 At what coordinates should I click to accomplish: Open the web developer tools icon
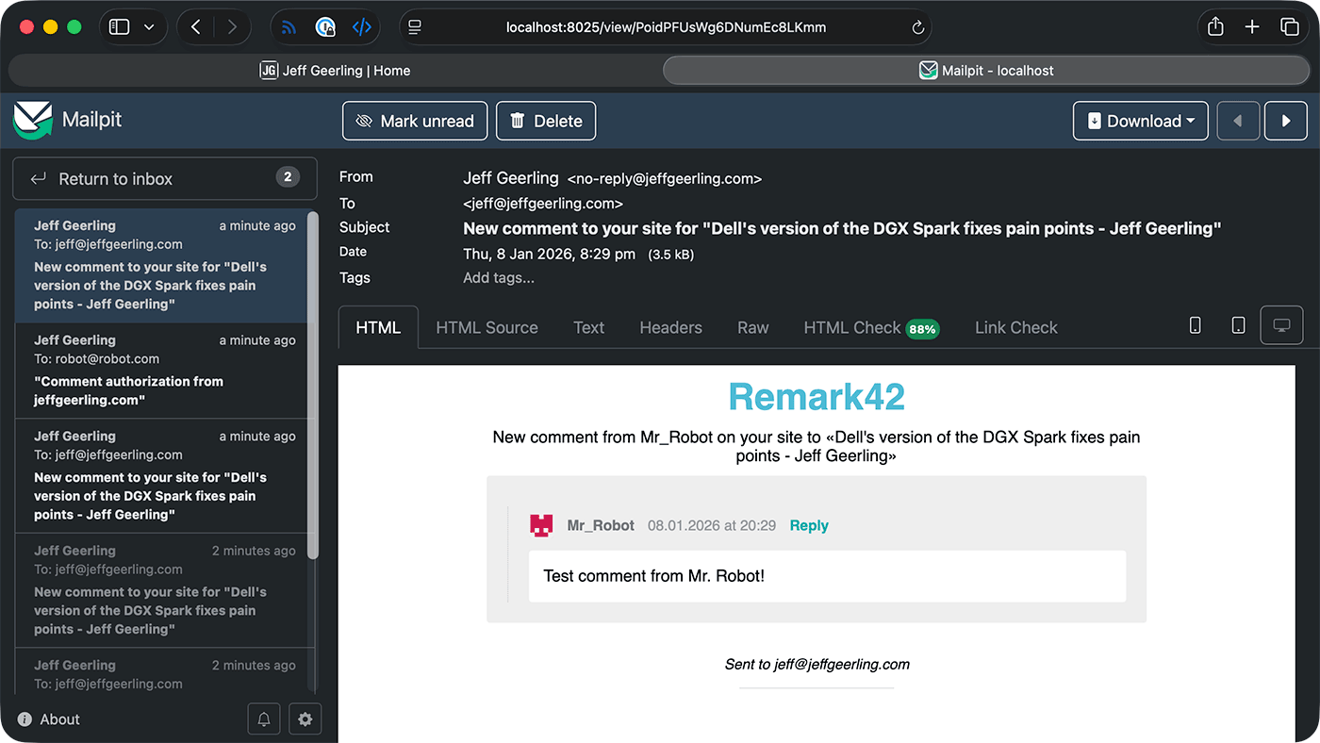pos(361,27)
